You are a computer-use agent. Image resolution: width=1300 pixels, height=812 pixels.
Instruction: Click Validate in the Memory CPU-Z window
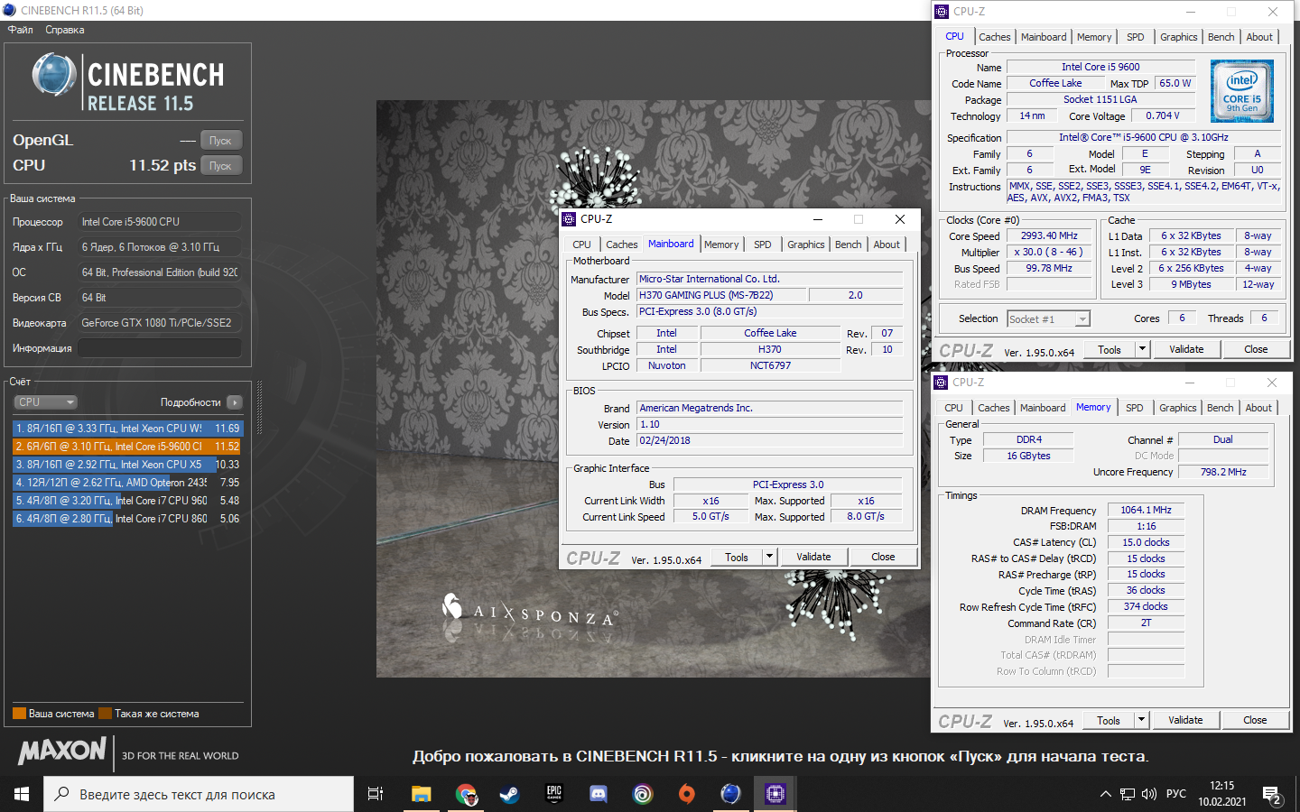click(x=1185, y=720)
